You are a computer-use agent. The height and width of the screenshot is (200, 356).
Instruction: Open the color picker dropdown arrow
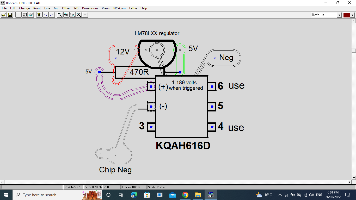click(352, 15)
